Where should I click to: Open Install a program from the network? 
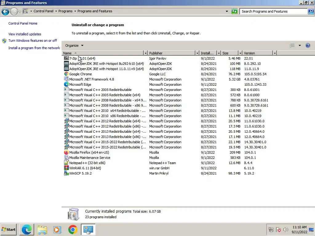tap(34, 48)
